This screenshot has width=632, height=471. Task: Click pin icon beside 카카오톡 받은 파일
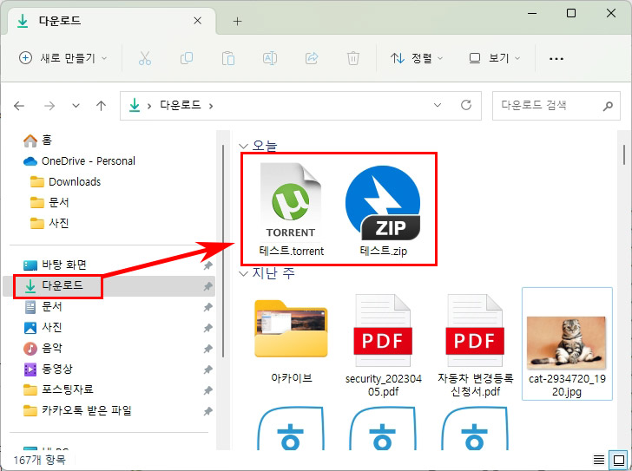pos(207,411)
